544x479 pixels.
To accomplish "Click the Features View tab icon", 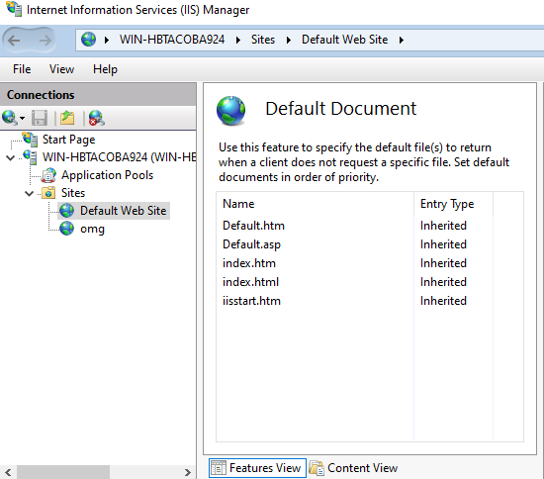I will pyautogui.click(x=219, y=468).
